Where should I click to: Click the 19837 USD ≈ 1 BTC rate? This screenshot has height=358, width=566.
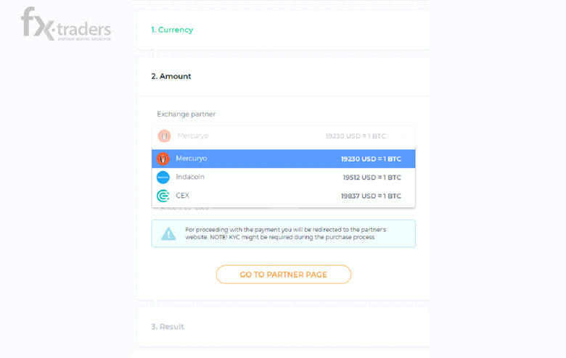coord(371,196)
